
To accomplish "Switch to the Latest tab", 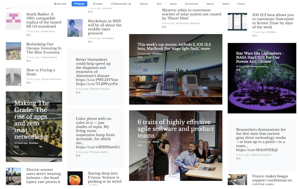I will pyautogui.click(x=98, y=4).
